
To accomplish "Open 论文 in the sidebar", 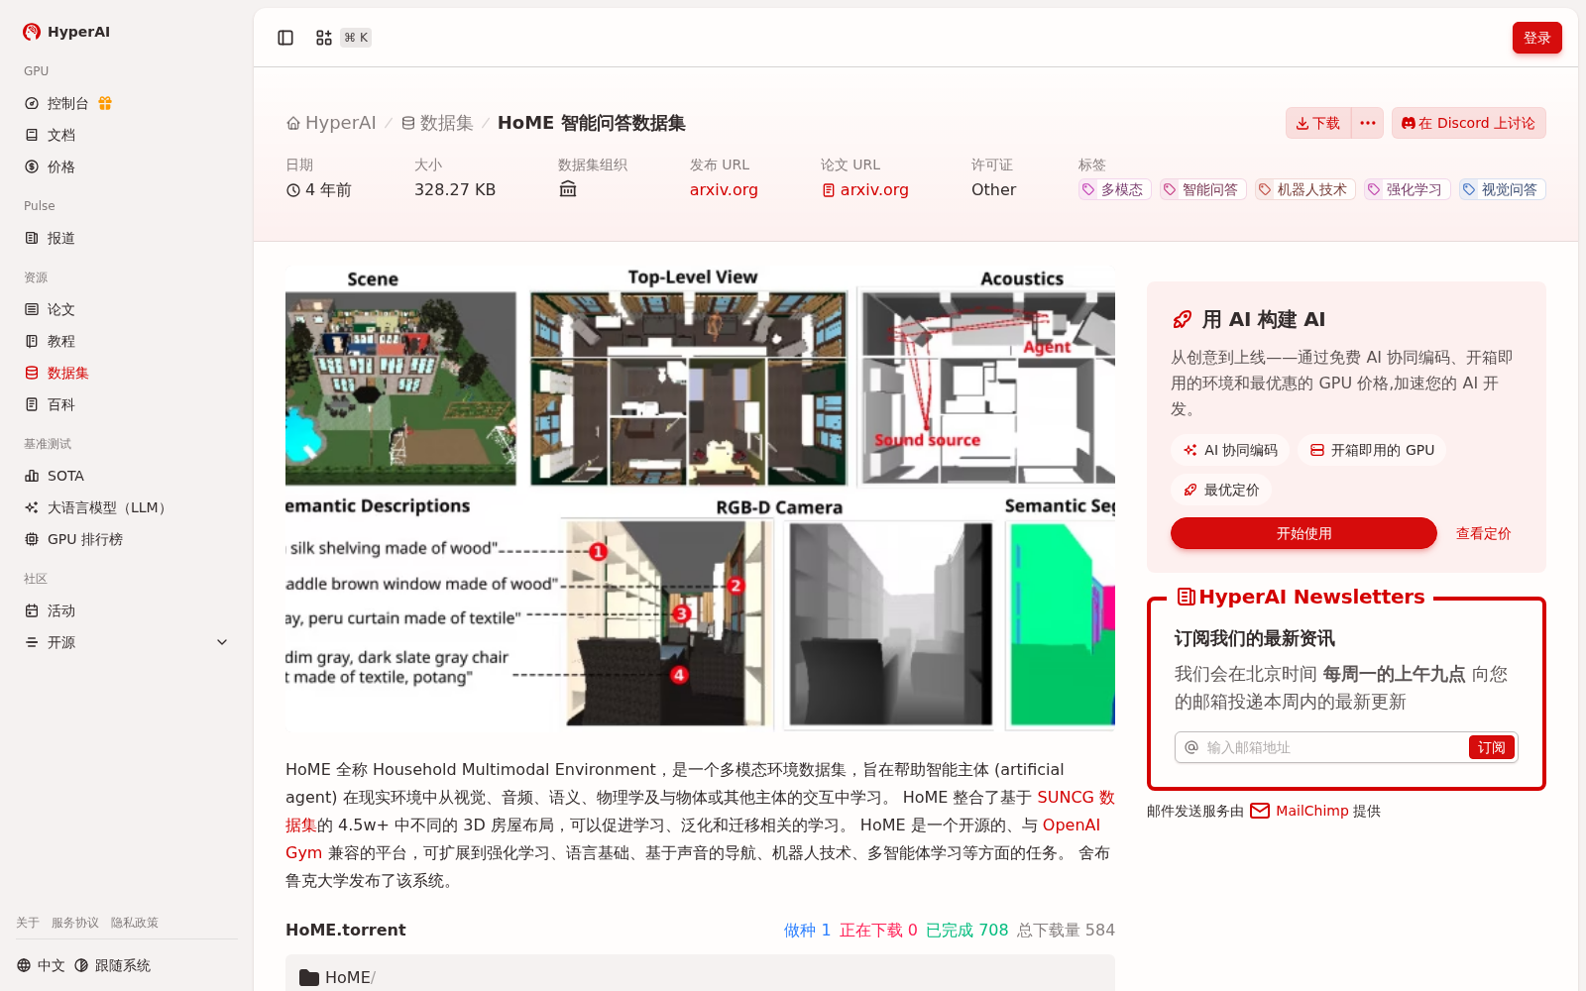I will (x=127, y=309).
